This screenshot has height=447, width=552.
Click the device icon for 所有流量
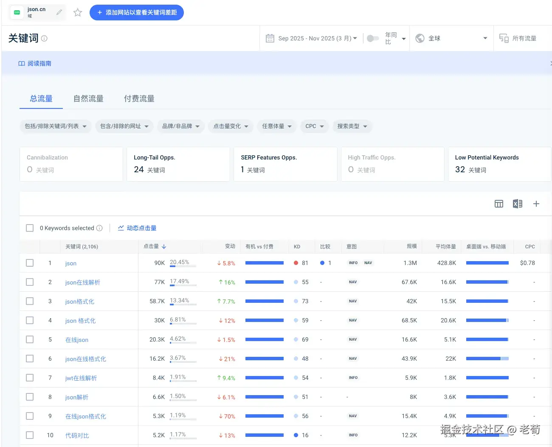504,38
